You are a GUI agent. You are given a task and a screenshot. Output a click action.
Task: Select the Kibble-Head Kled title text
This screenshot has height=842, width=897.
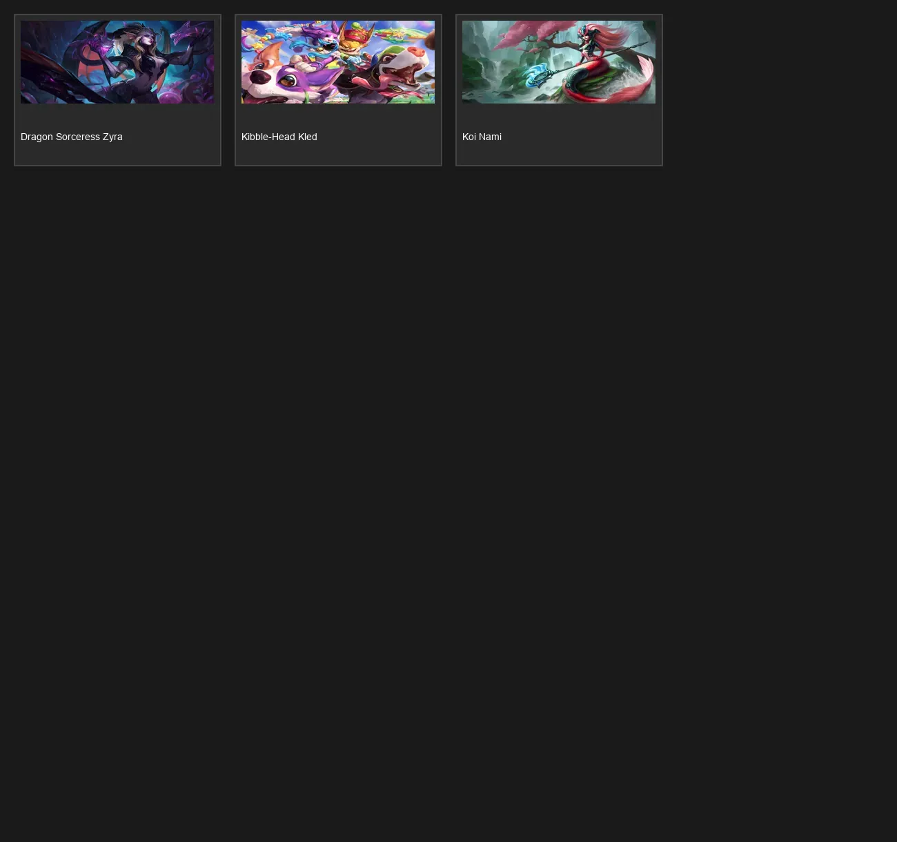(x=279, y=137)
